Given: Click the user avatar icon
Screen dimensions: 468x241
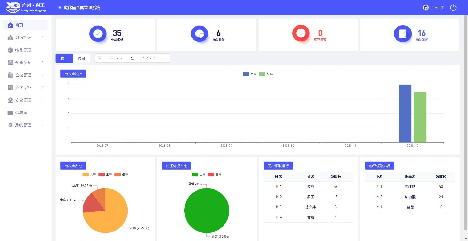Looking at the screenshot, I should point(425,7).
